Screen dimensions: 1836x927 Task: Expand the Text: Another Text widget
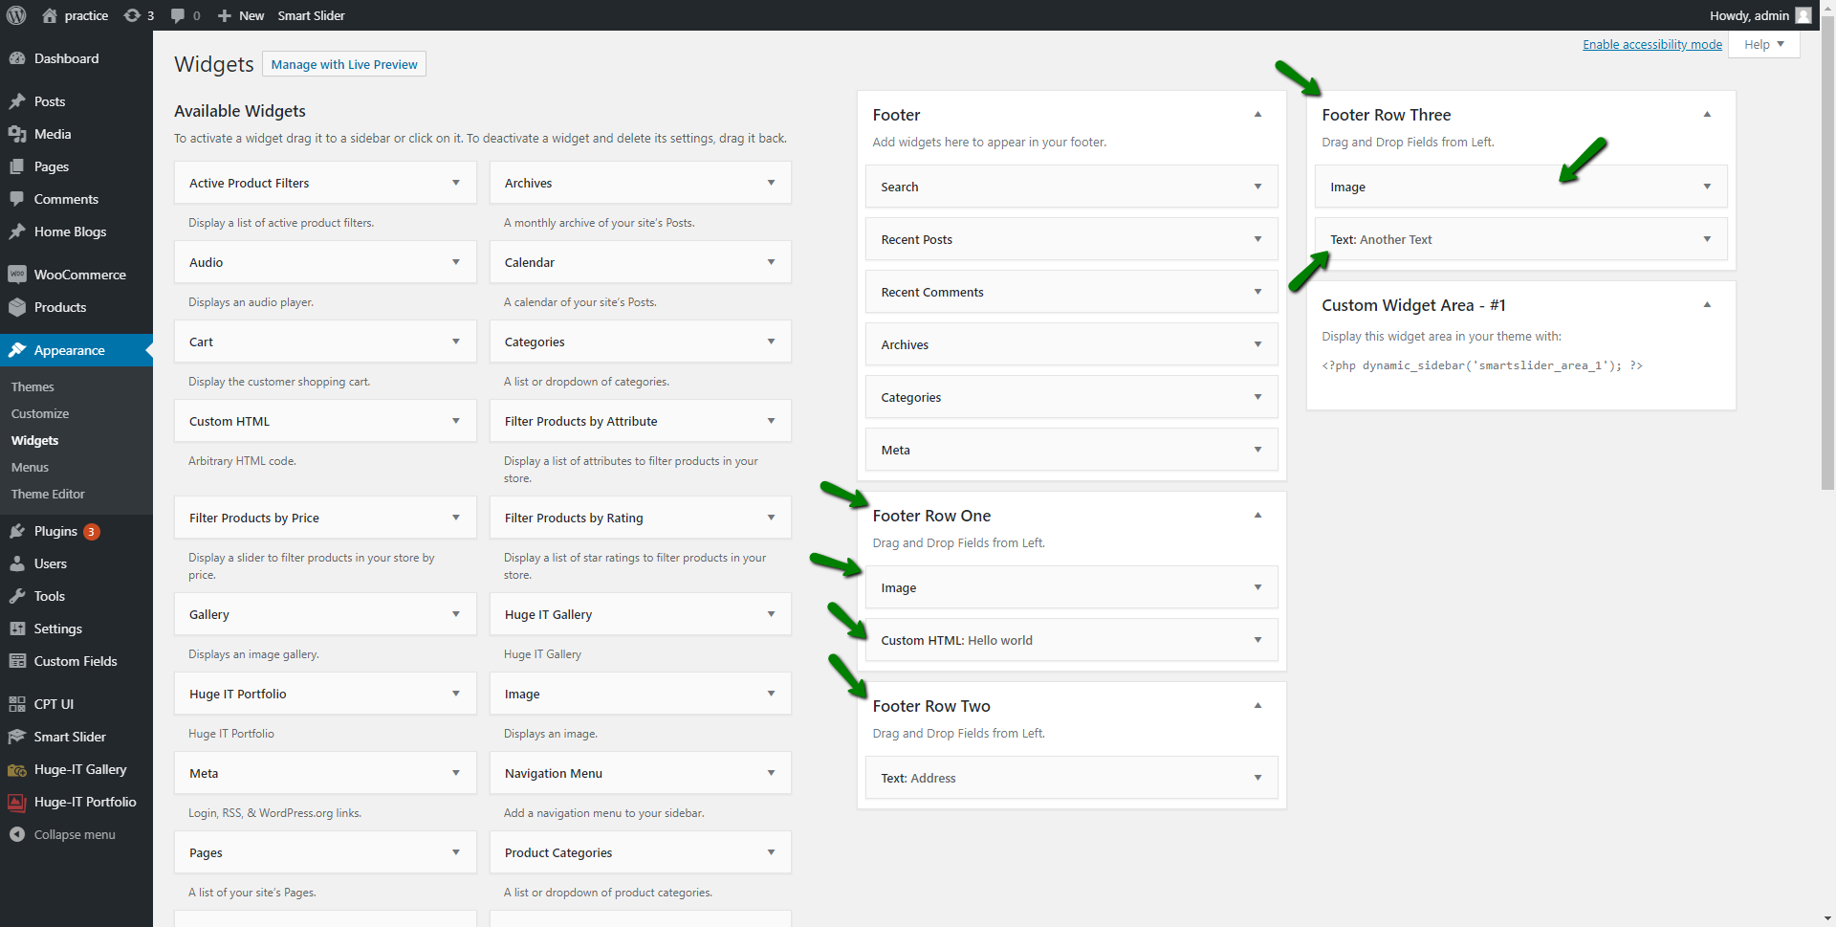pyautogui.click(x=1707, y=239)
